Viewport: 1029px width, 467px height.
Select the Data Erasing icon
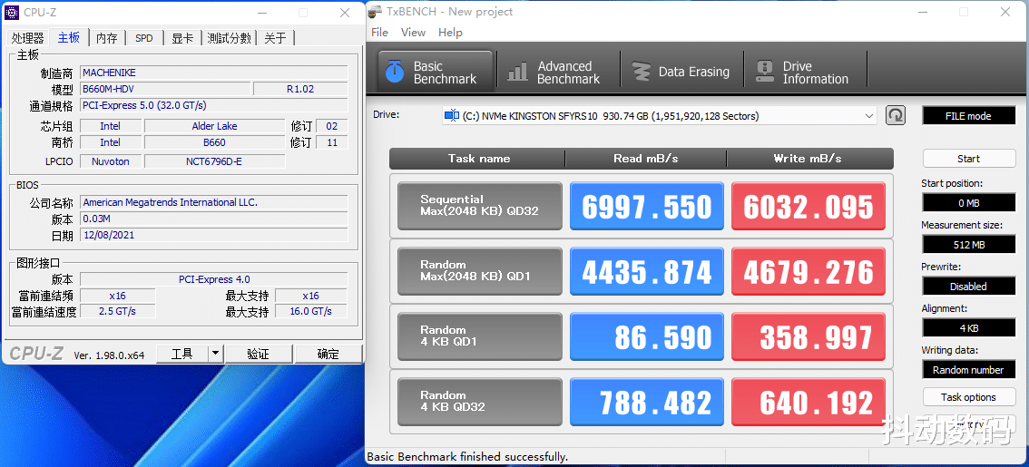click(642, 72)
